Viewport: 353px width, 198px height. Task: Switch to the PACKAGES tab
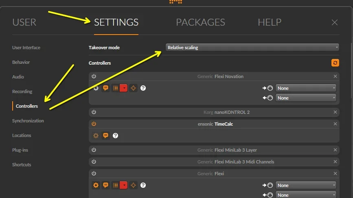200,22
